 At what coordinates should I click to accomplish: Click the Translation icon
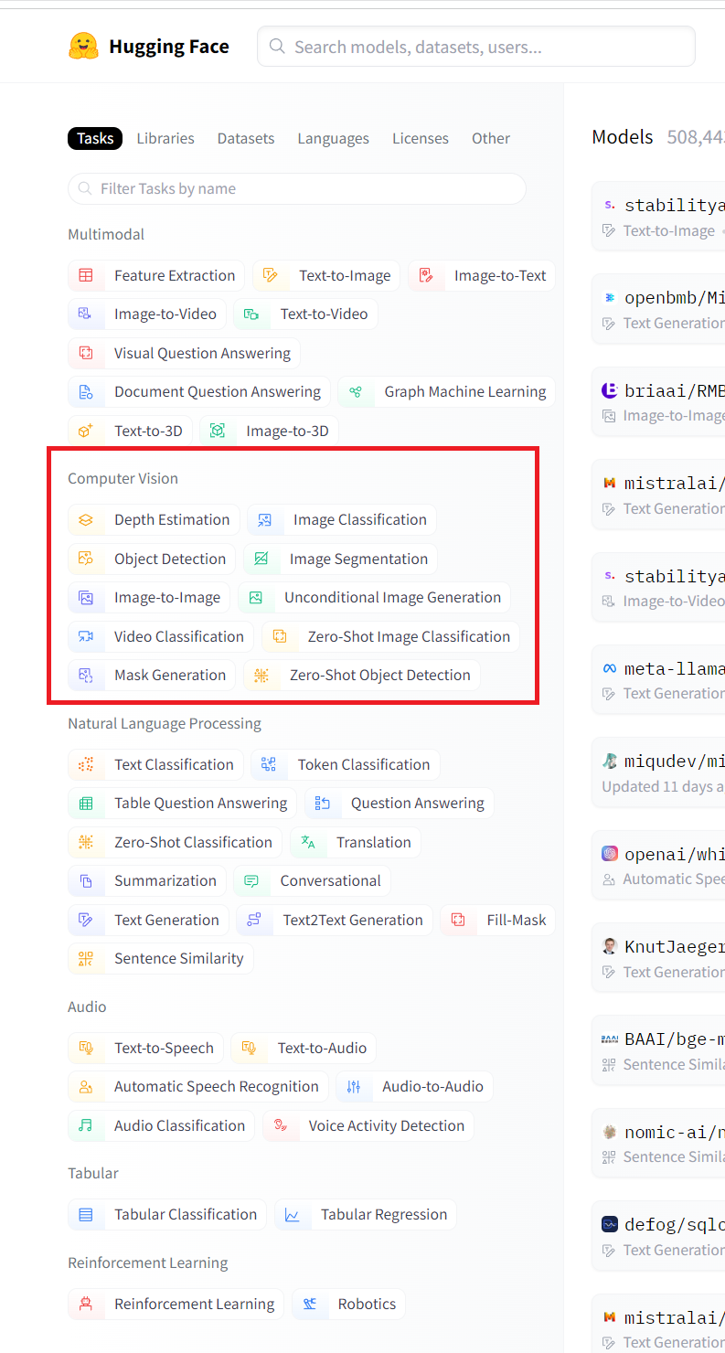(308, 842)
